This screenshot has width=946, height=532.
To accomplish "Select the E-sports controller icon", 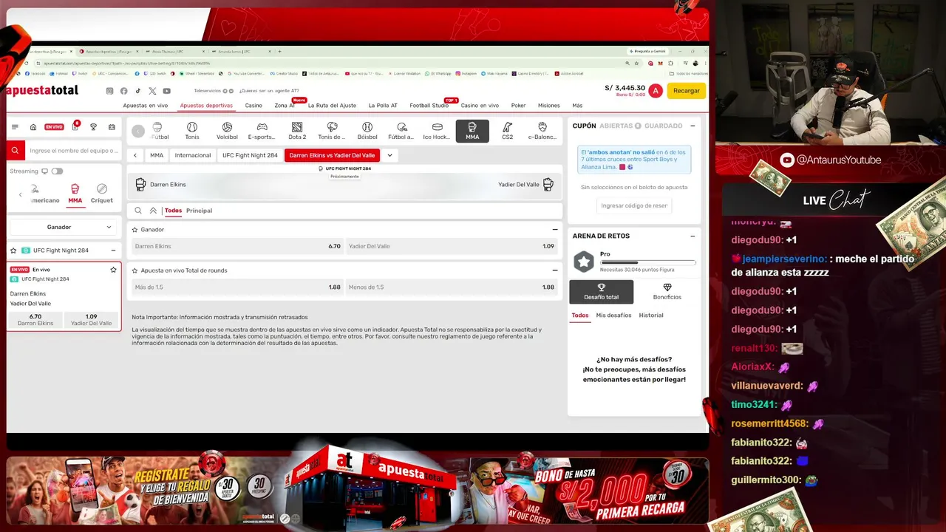I will [262, 131].
